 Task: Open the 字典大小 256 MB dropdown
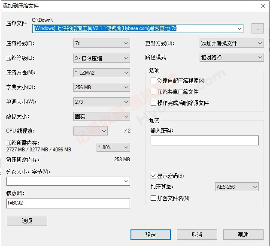[x=102, y=87]
